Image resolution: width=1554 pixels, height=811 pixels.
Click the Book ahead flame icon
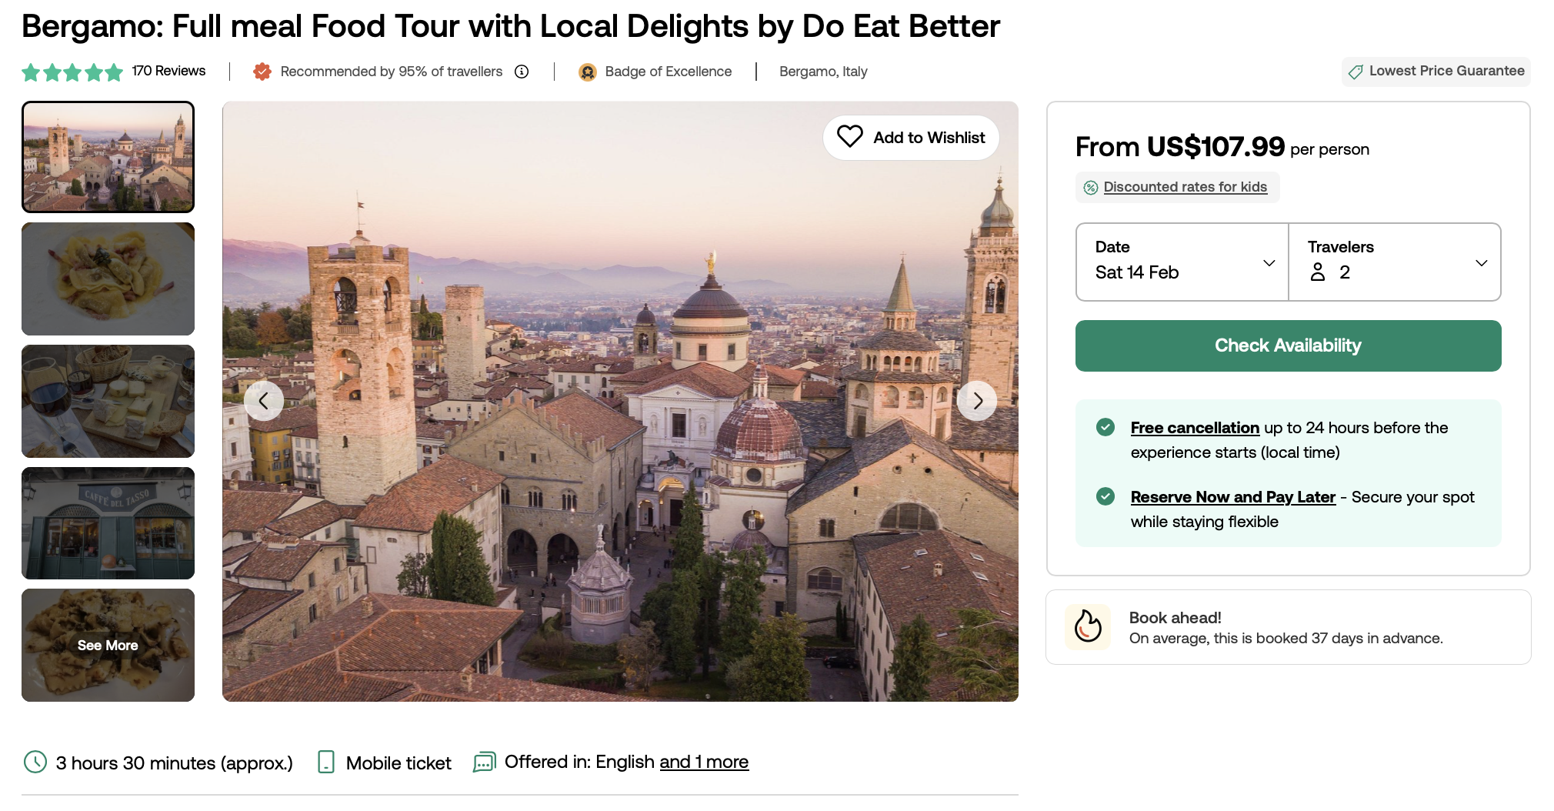pyautogui.click(x=1088, y=626)
